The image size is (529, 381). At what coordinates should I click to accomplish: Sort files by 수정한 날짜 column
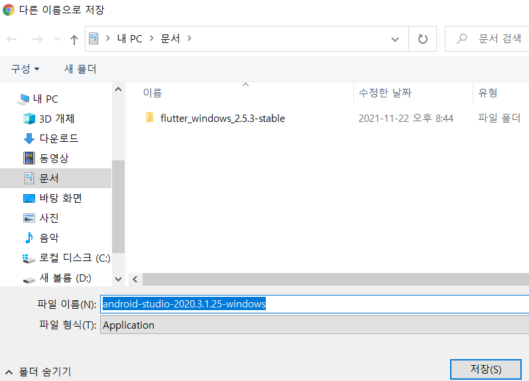[385, 93]
